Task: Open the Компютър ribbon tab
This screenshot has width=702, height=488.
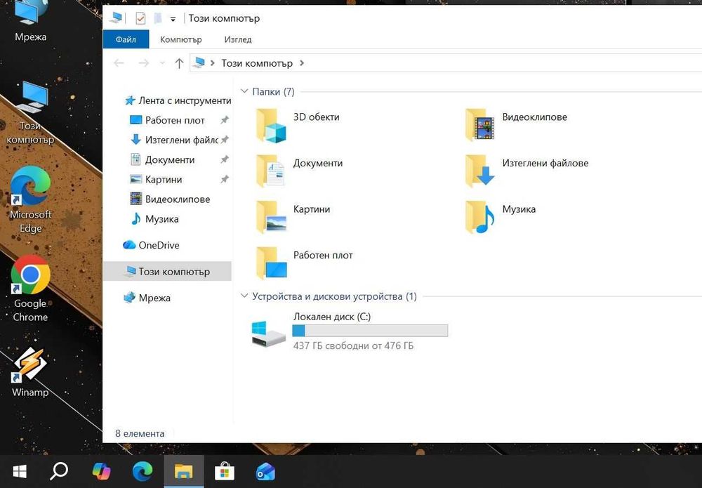Action: (x=181, y=39)
